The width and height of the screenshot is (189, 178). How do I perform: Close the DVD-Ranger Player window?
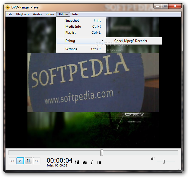(175, 6)
